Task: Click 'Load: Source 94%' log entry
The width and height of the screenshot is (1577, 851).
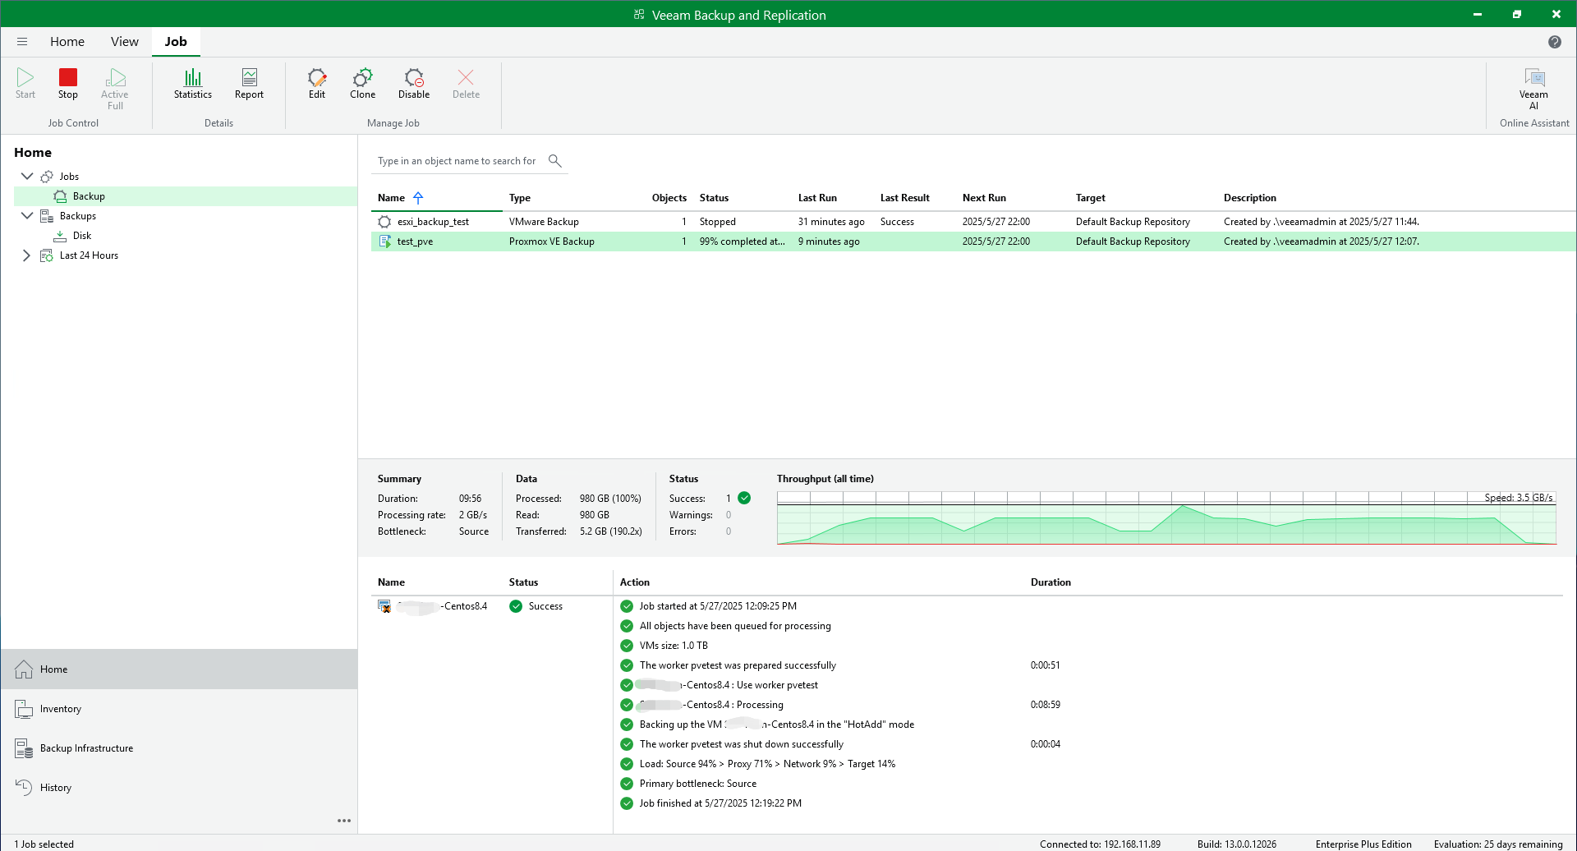Action: pos(767,764)
